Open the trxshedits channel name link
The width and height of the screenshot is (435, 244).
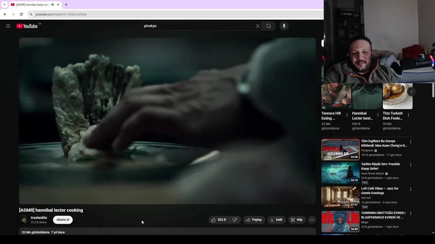(39, 218)
